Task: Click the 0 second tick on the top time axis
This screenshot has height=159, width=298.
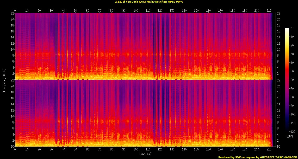Action: (15, 11)
